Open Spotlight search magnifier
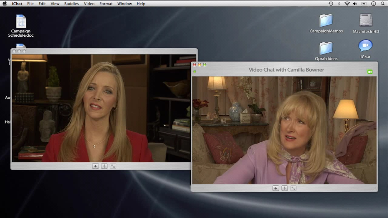Viewport: 388px width, 218px height. point(383,4)
